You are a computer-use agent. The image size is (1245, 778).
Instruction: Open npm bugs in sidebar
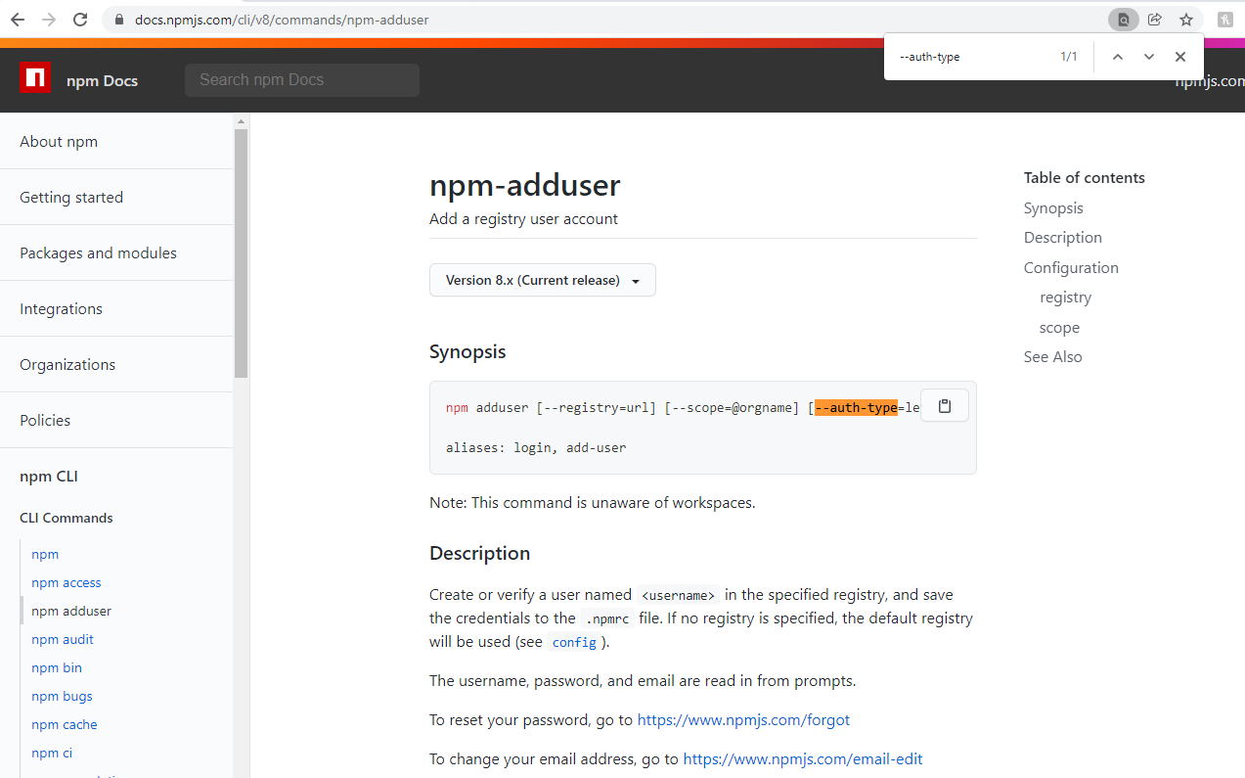62,696
